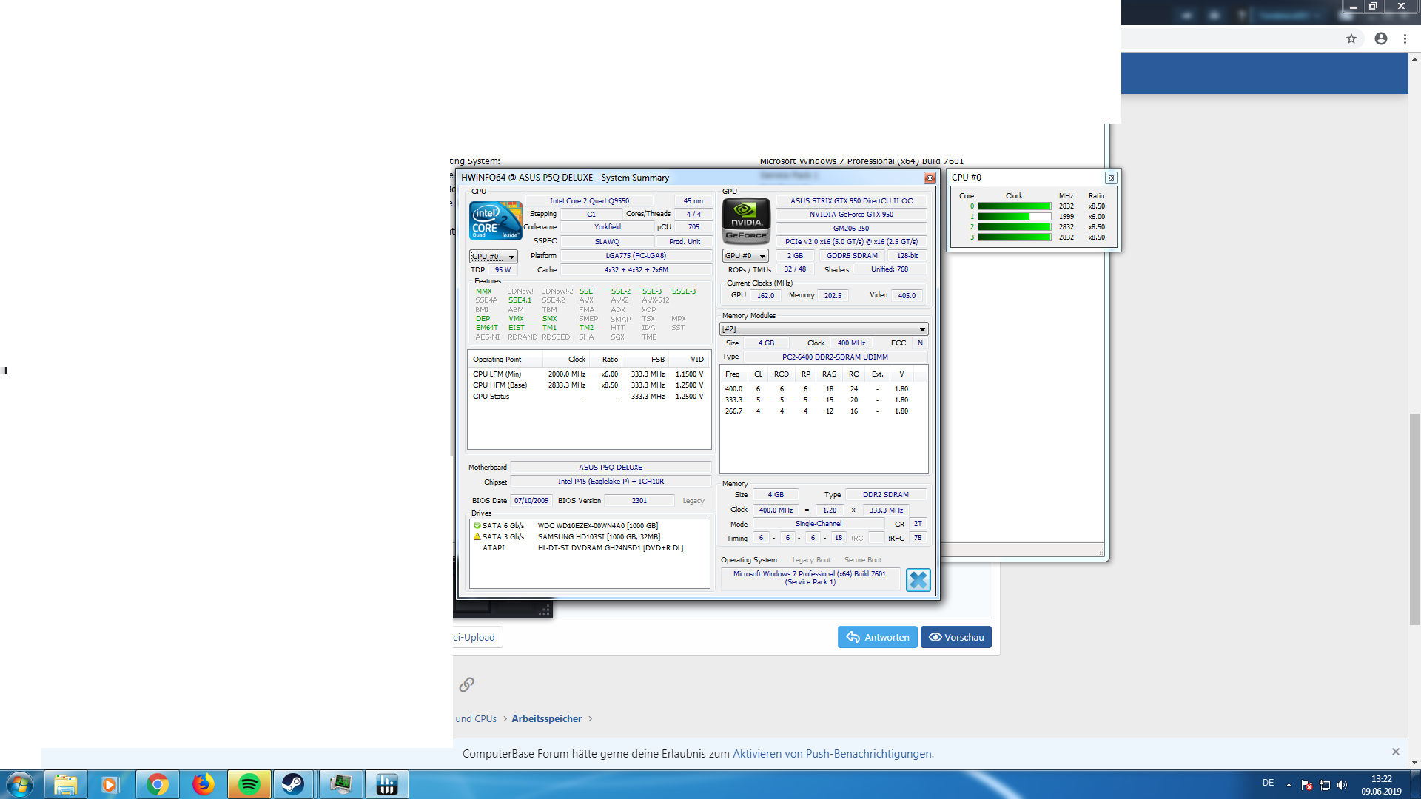Click the HWiNFO taskbar icon
This screenshot has height=799, width=1421.
coord(386,784)
